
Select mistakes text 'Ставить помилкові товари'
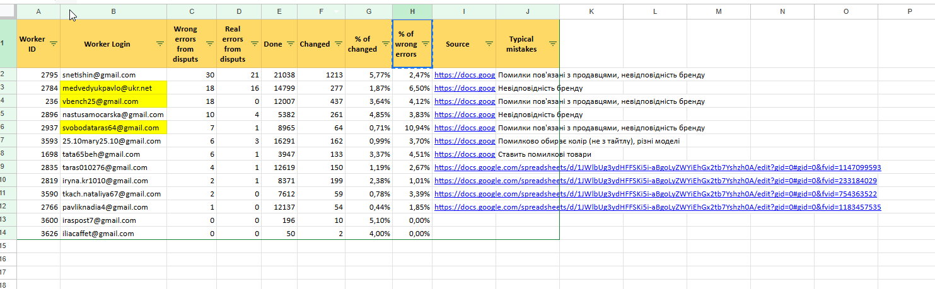coord(545,154)
